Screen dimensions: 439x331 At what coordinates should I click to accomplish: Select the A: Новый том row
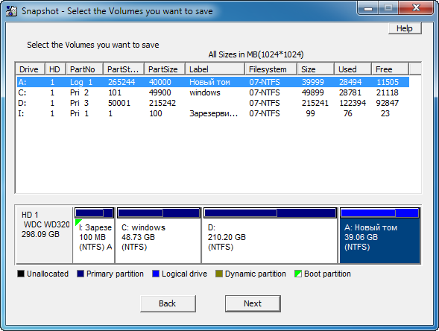[212, 82]
